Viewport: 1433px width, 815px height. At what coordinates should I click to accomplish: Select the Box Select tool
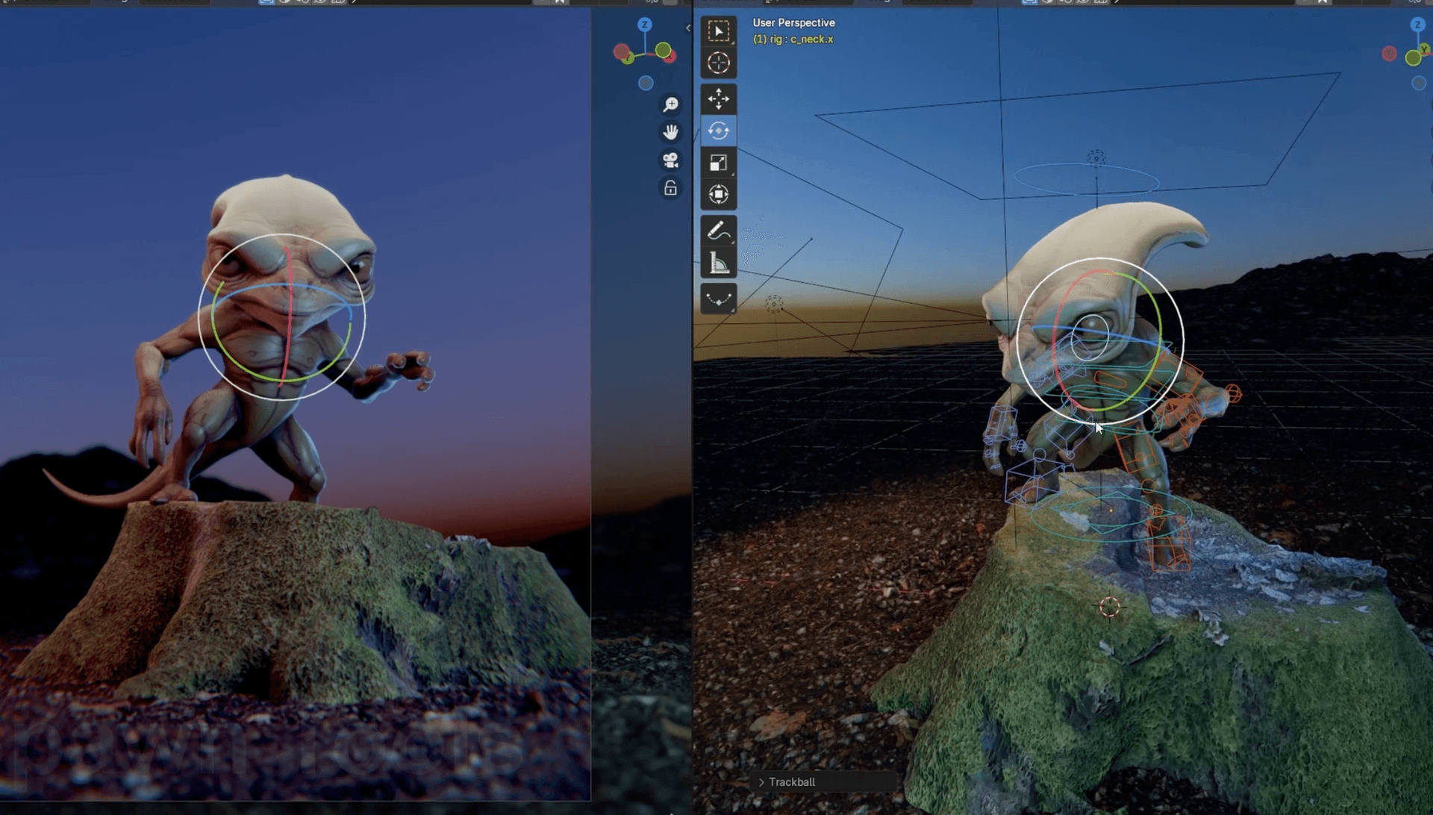719,31
